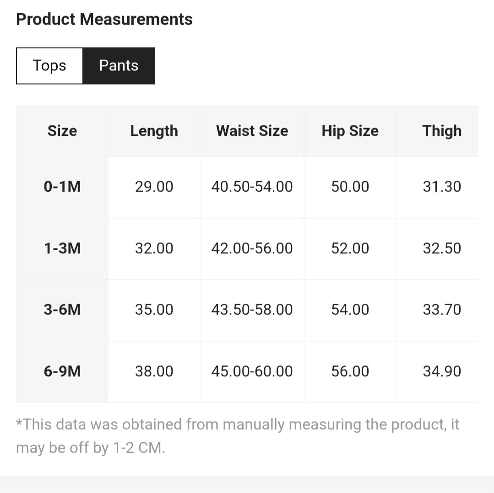
Task: Click the Thigh column header
Action: coord(441,131)
